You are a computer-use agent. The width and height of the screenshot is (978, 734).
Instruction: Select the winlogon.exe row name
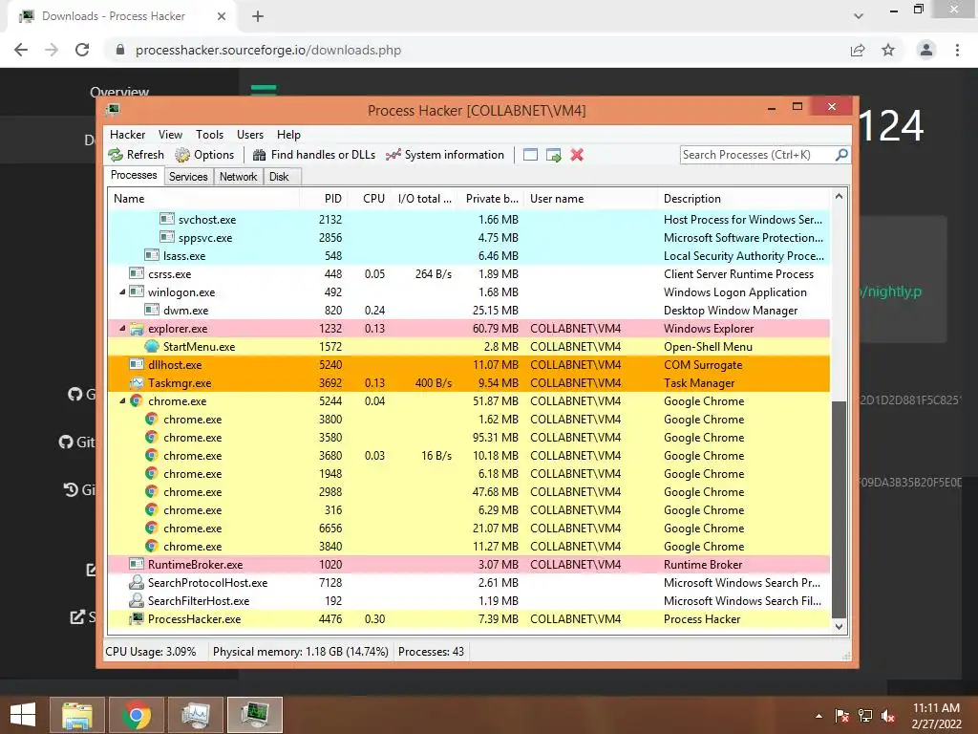pyautogui.click(x=181, y=292)
